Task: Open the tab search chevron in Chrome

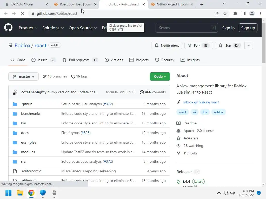Action: (x=224, y=4)
